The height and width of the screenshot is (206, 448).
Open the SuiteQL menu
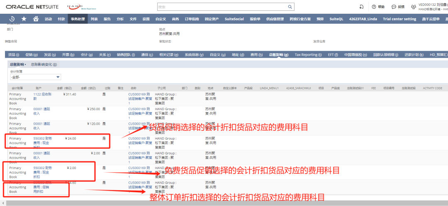[336, 19]
